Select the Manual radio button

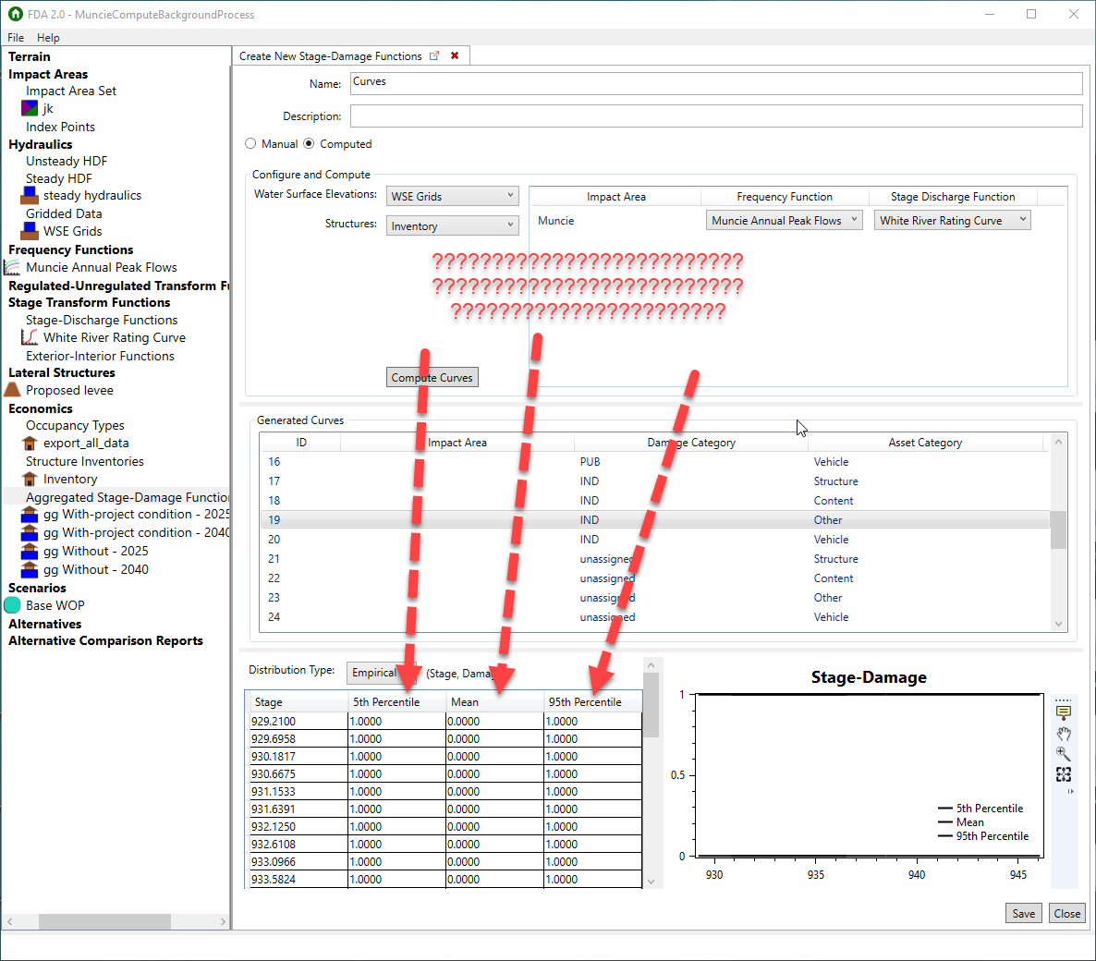pos(250,143)
